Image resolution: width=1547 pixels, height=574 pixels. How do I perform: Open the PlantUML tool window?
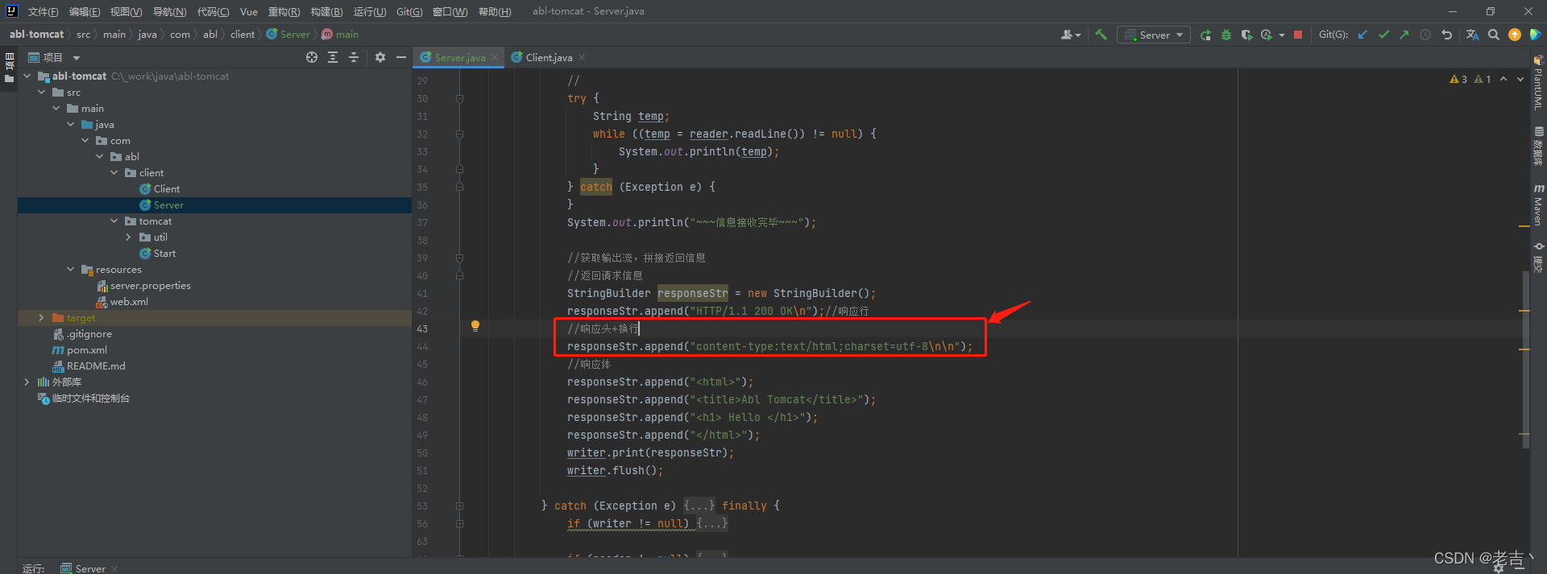(1538, 83)
